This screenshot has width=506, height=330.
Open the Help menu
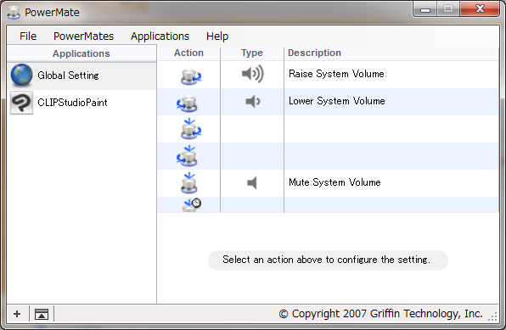[217, 36]
